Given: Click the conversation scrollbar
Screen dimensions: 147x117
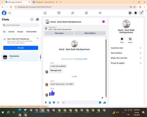Looking at the screenshot, I should click(106, 68).
